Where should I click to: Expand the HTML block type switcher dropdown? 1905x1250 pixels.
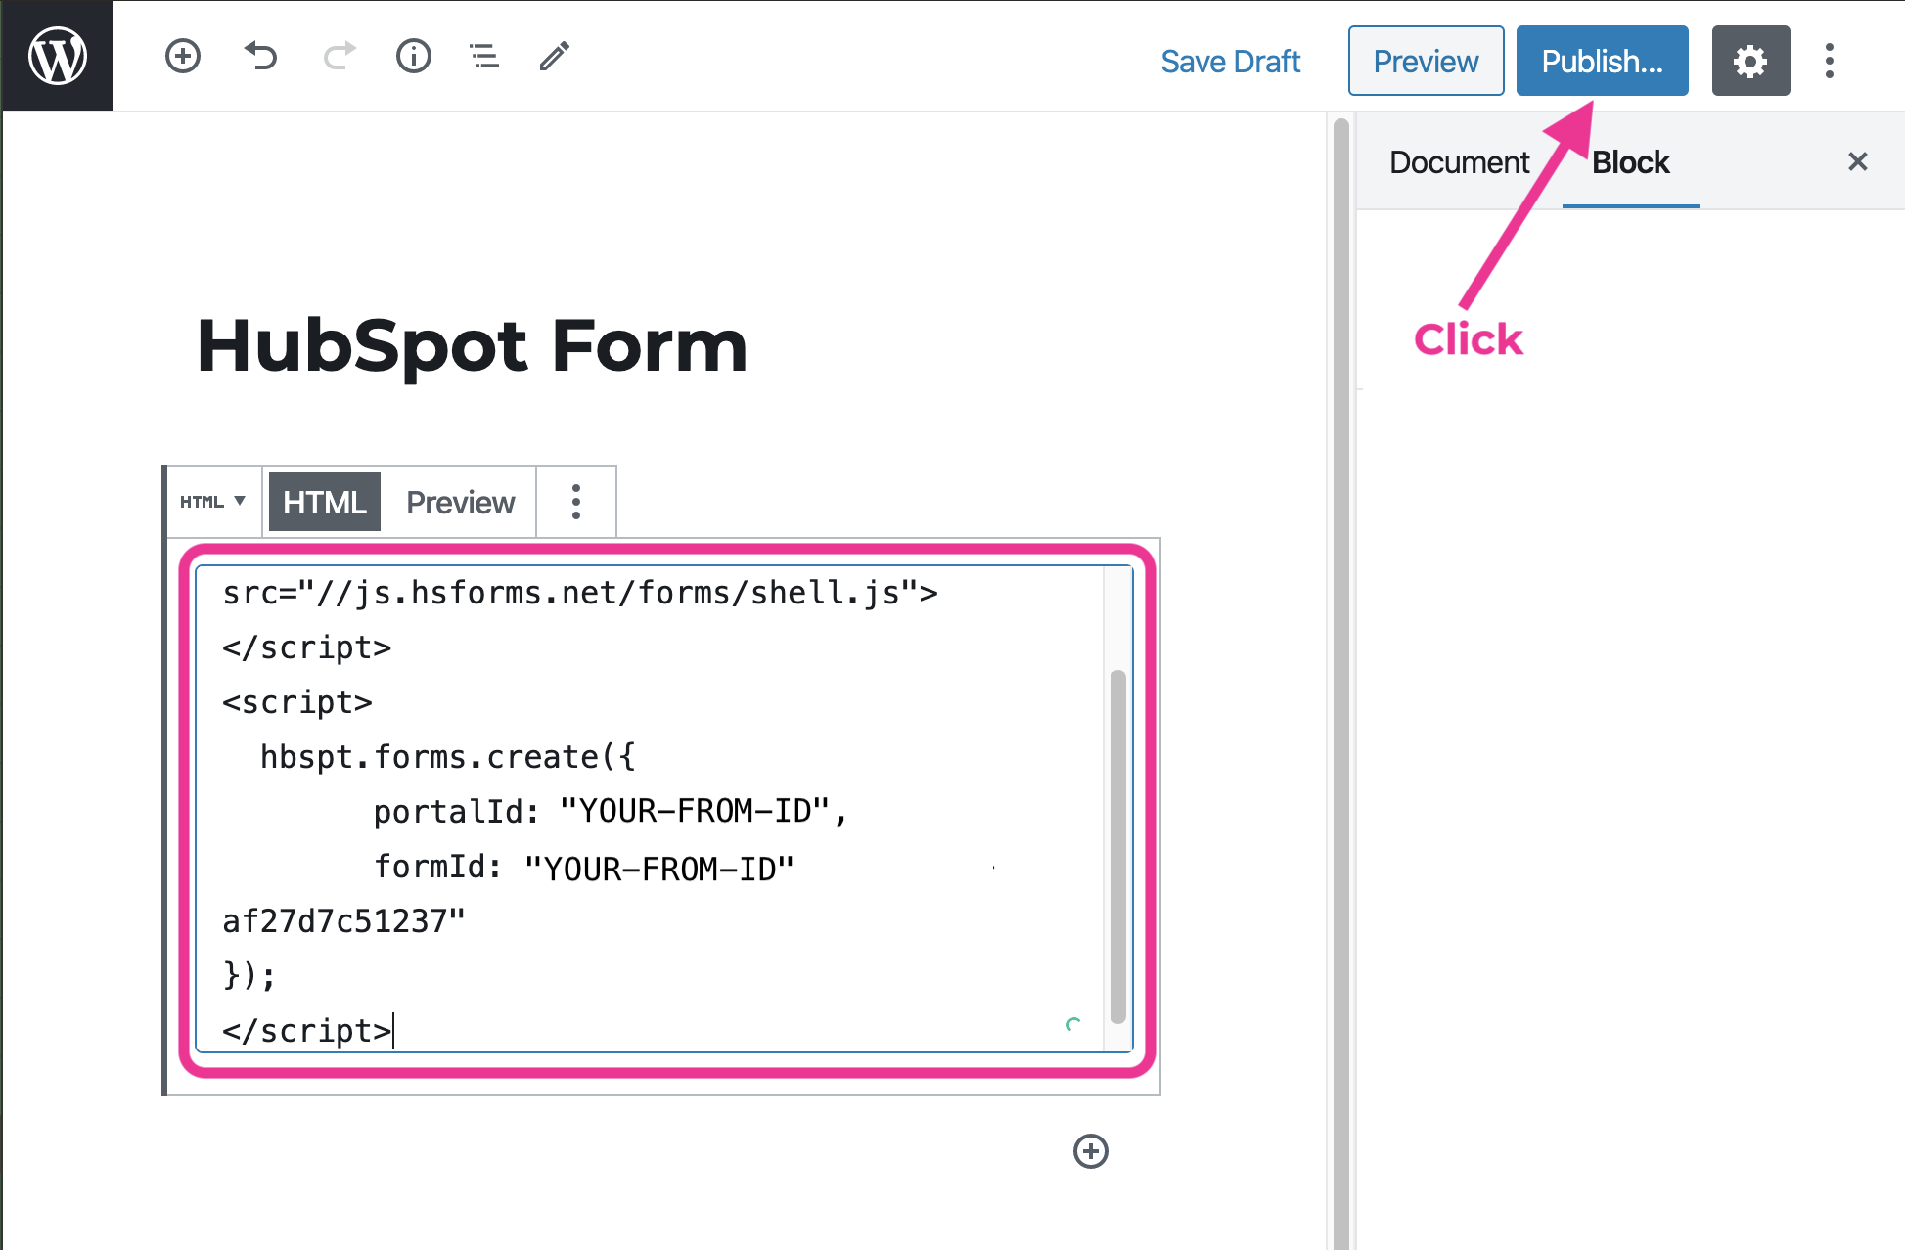click(x=212, y=502)
